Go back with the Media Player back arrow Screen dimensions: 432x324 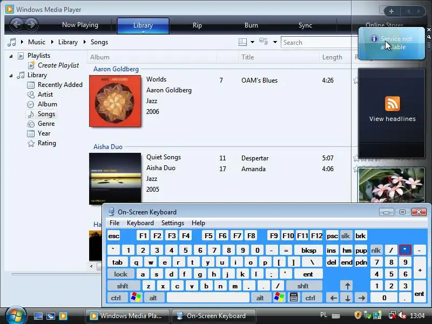(x=17, y=24)
